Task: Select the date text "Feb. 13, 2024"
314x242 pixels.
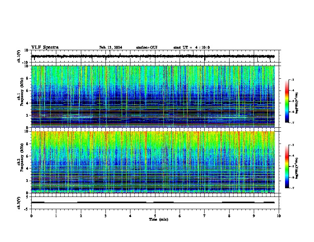Action: pyautogui.click(x=111, y=47)
